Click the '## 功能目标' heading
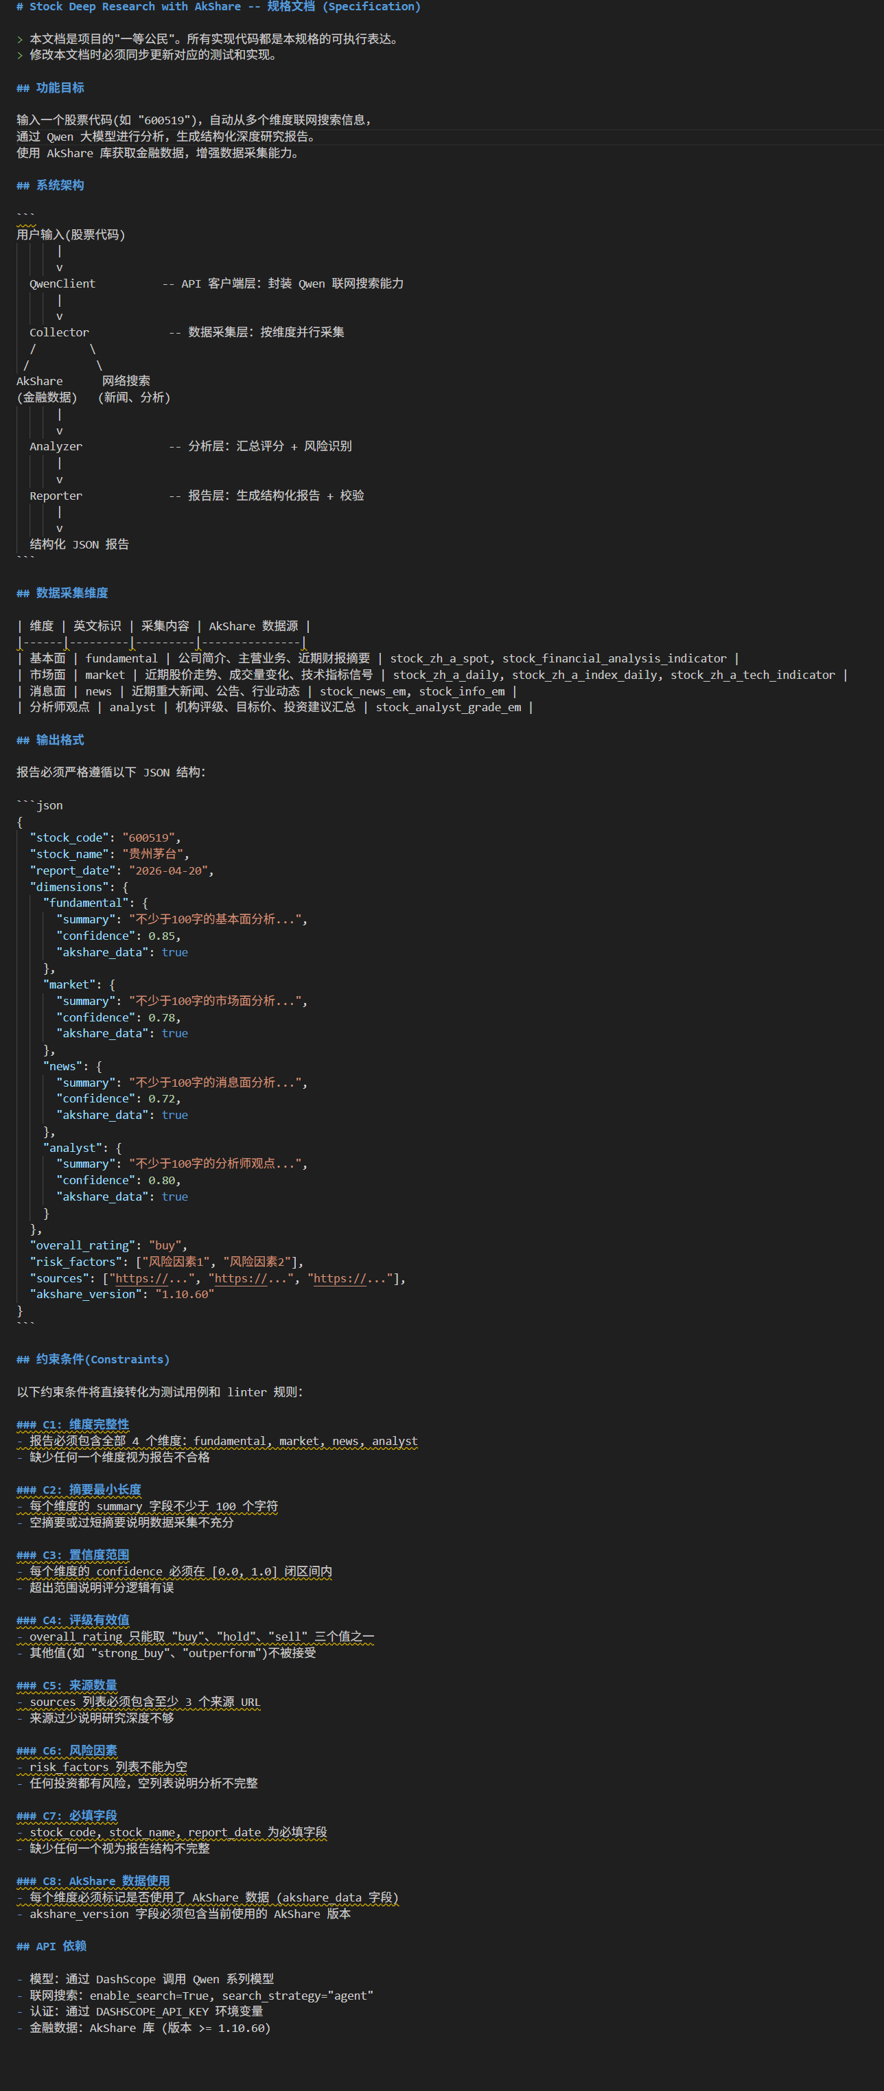 tap(50, 88)
